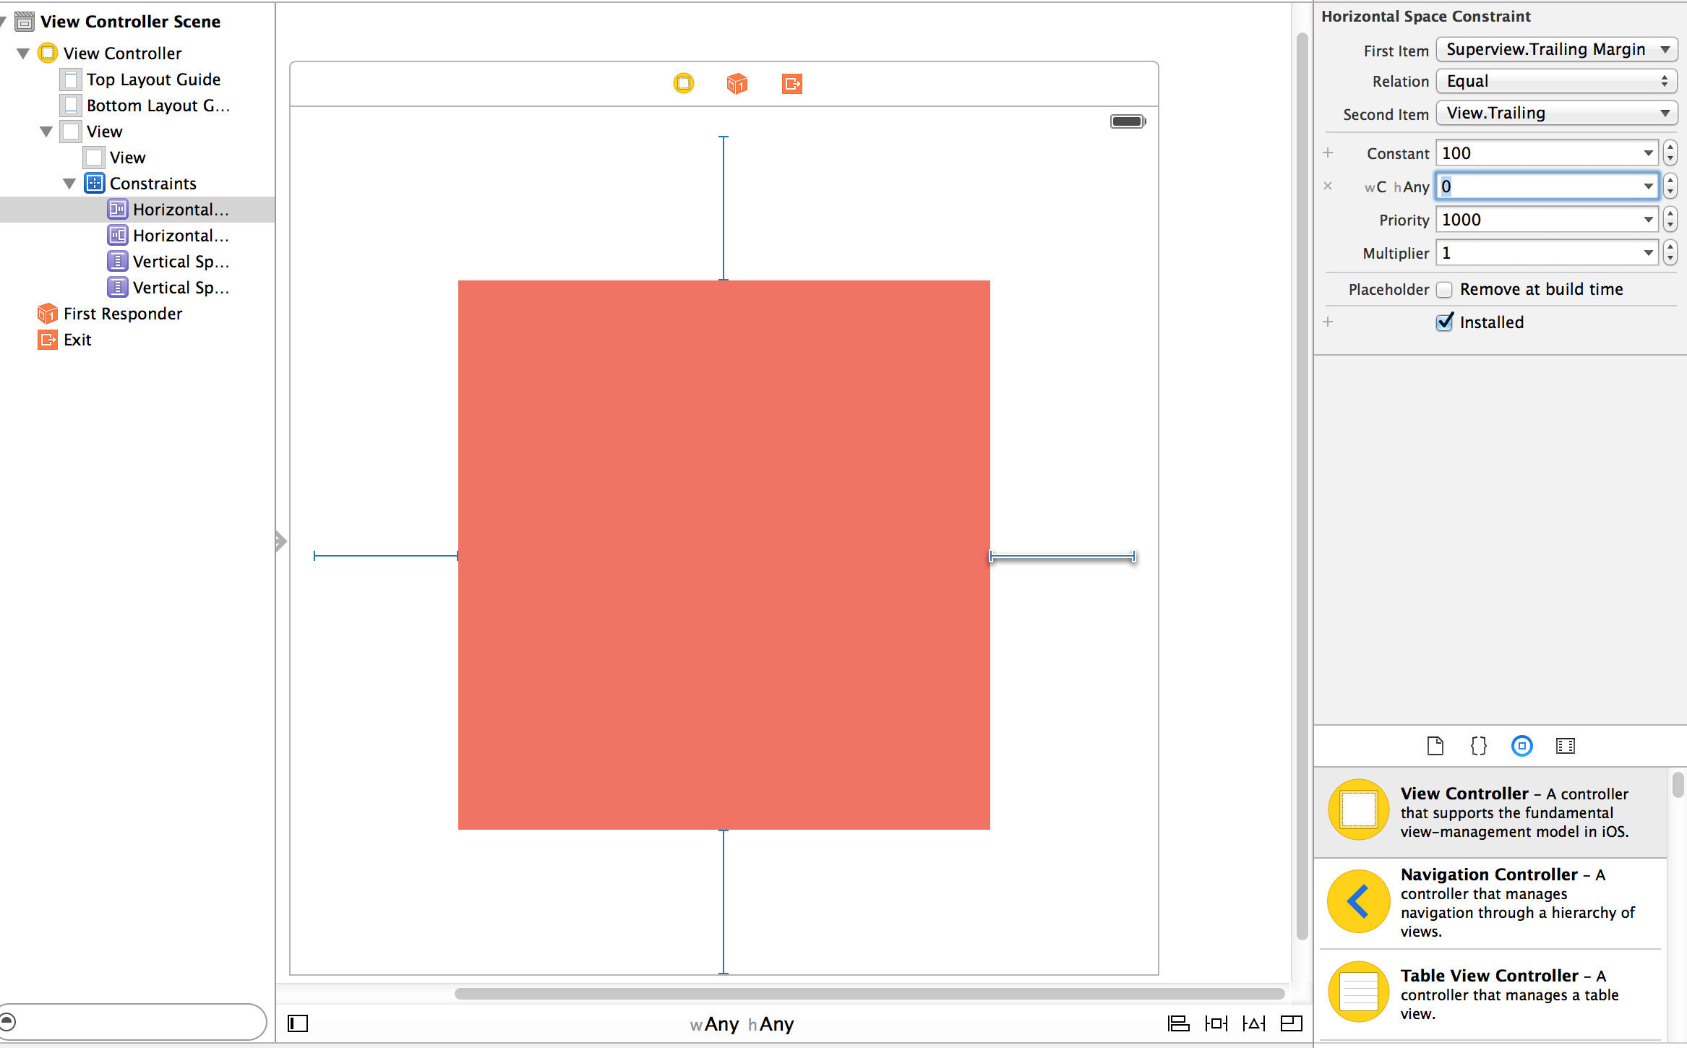Click the resizing behavior icon at bottom right

(1292, 1023)
